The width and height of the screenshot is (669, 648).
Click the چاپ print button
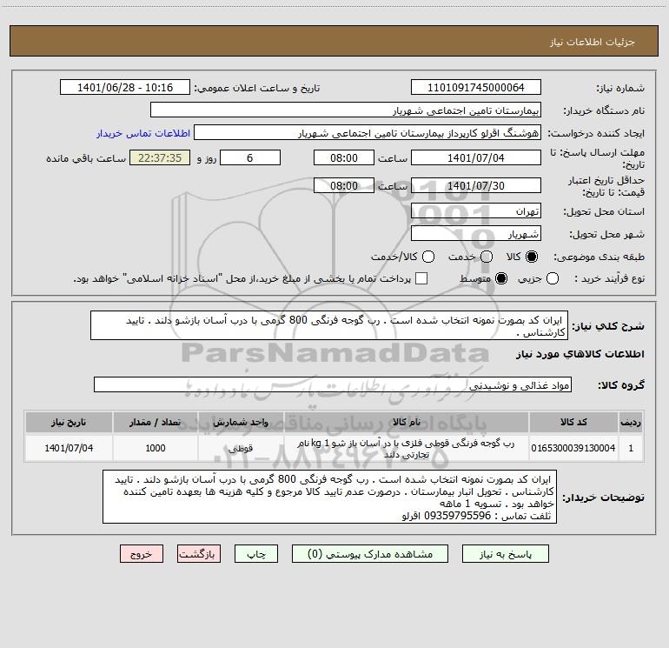[256, 554]
